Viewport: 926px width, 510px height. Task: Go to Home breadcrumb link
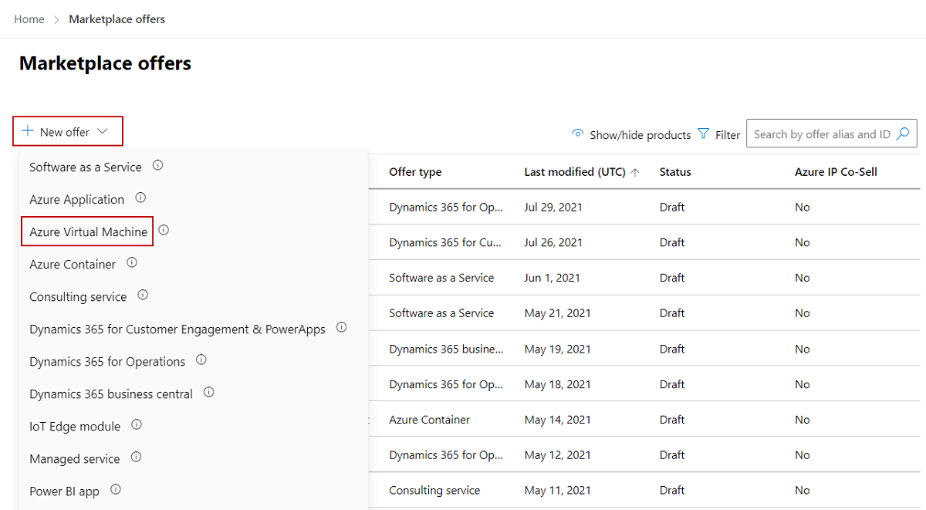[29, 19]
